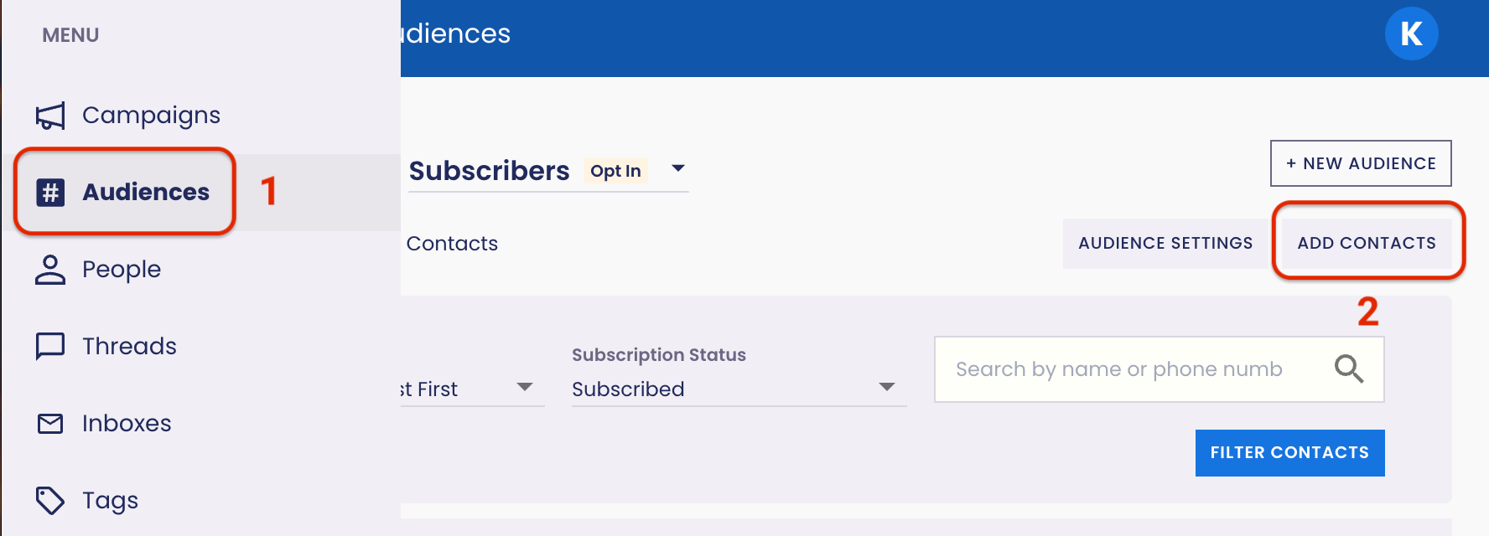Open the K user avatar menu
Screen dimensions: 1489x536
click(1411, 33)
